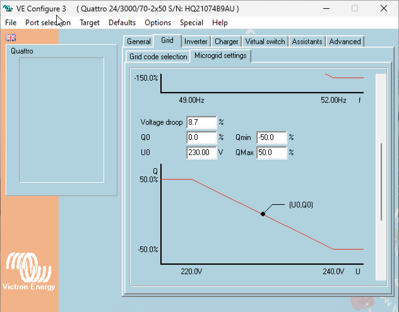
Task: Click the U0 voltage input field
Action: pos(201,153)
